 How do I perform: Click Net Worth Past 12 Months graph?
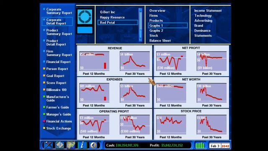click(171, 93)
